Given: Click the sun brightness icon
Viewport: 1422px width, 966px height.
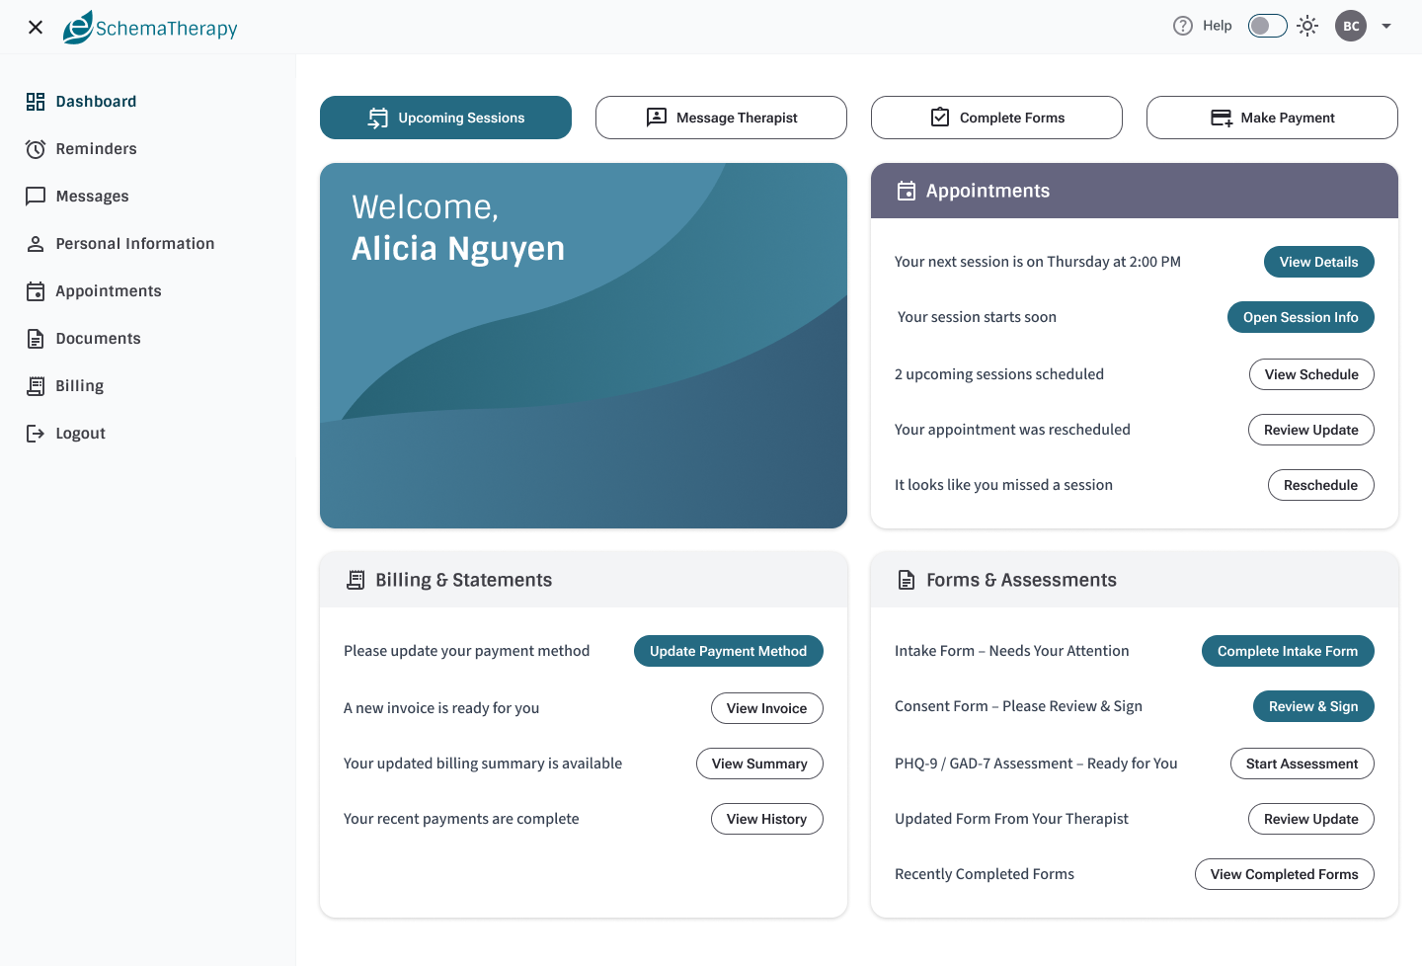Looking at the screenshot, I should click(x=1307, y=26).
